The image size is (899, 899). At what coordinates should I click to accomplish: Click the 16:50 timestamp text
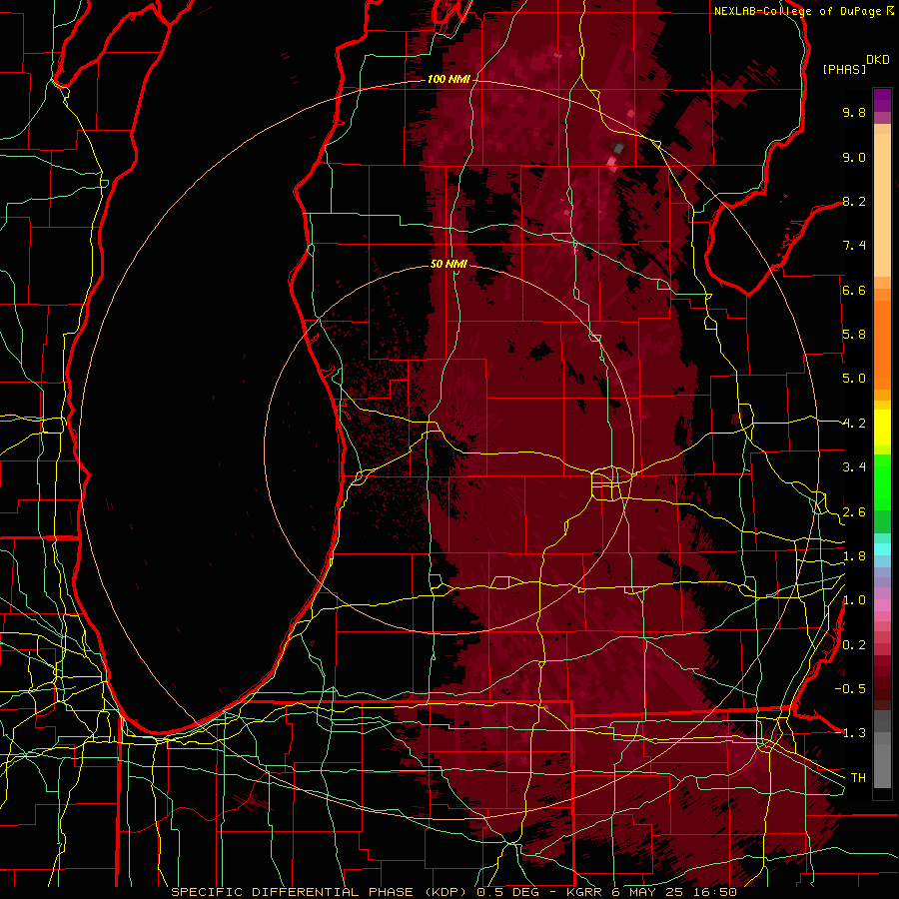click(714, 892)
